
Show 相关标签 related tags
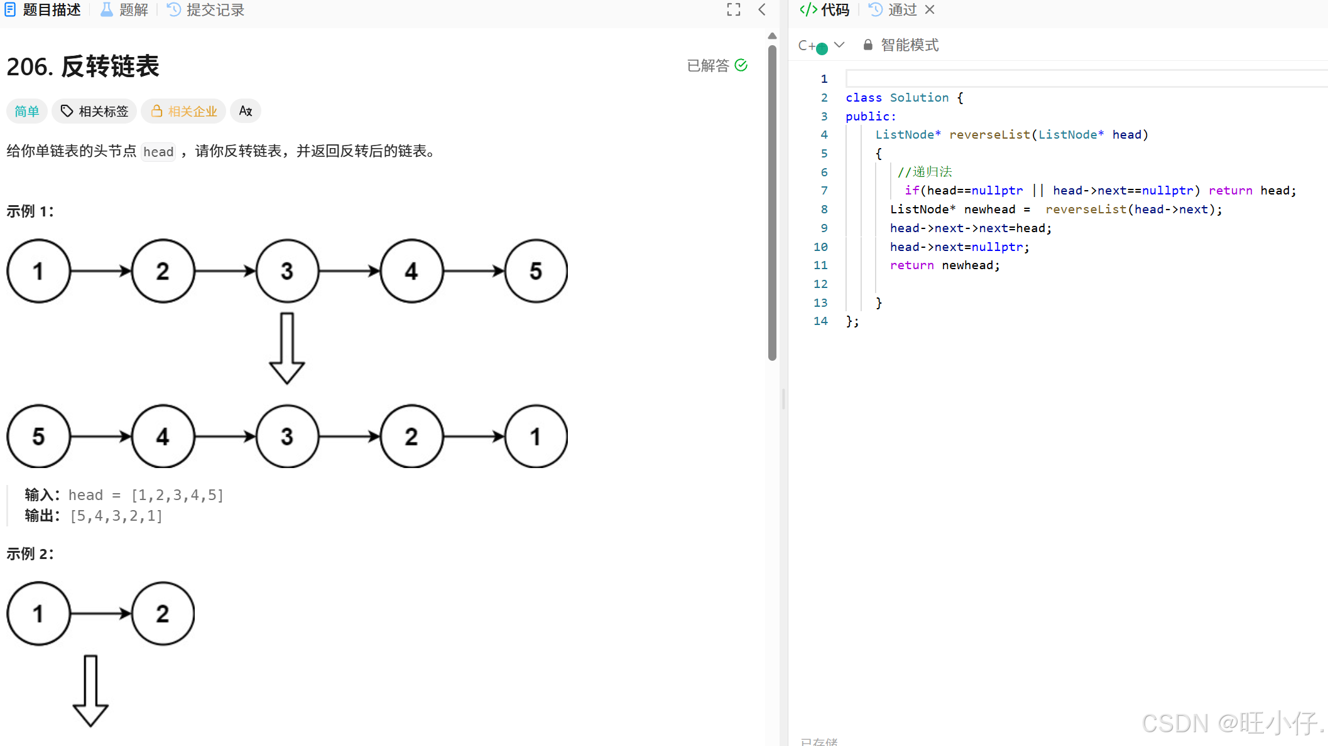[94, 111]
